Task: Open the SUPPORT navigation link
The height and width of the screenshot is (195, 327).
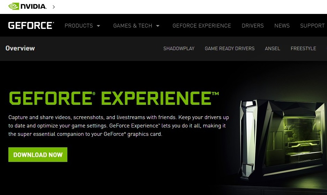Action: click(312, 26)
